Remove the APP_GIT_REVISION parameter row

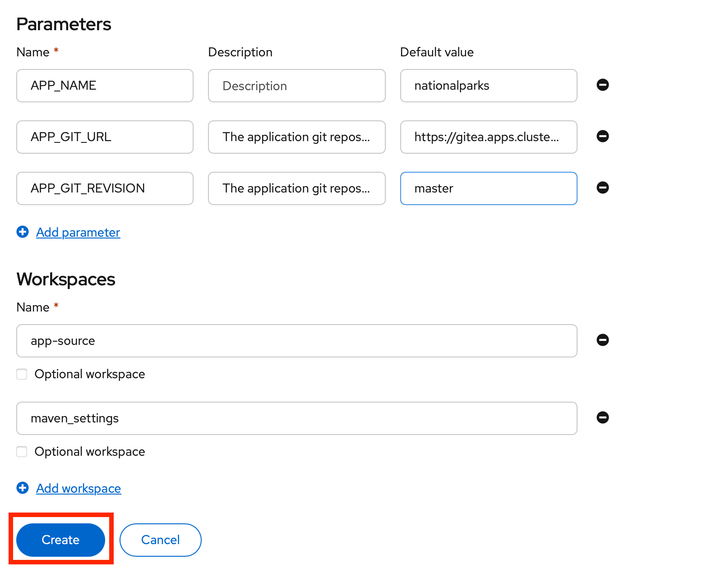602,188
